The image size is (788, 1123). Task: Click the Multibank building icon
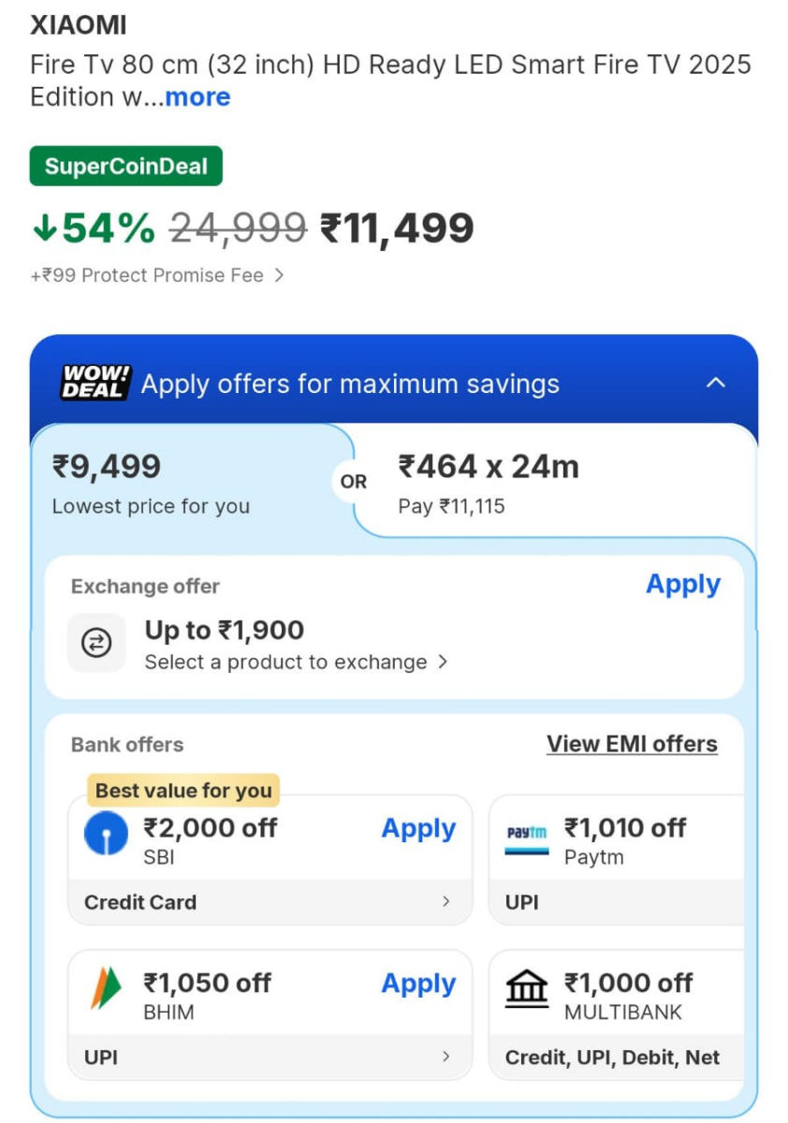pos(527,988)
